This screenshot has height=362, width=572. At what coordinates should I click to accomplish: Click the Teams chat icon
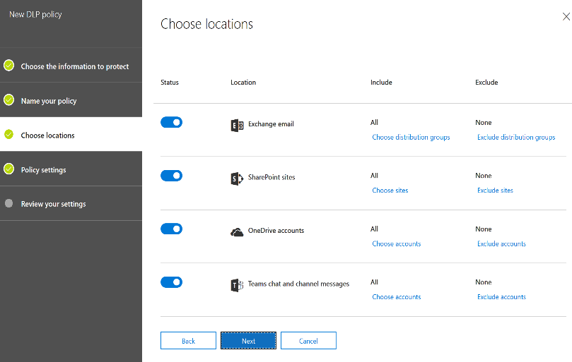(x=237, y=285)
